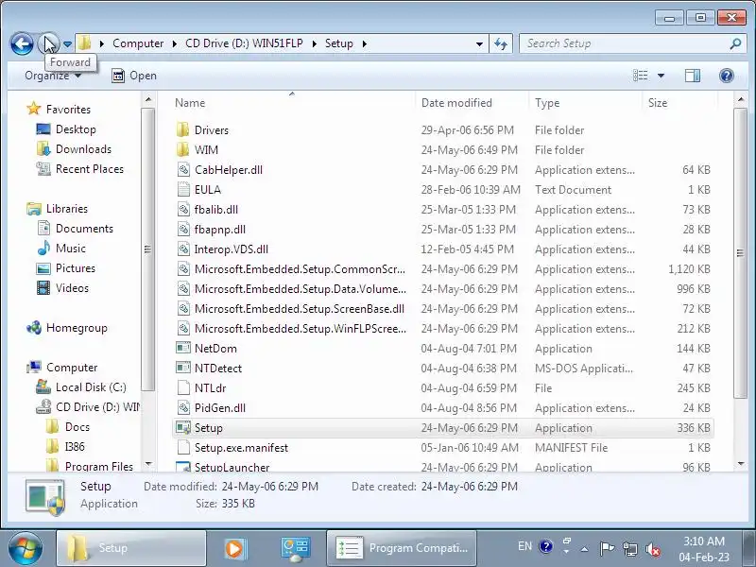Open Local Disk (C:) in navigation pane
This screenshot has height=567, width=756.
91,387
